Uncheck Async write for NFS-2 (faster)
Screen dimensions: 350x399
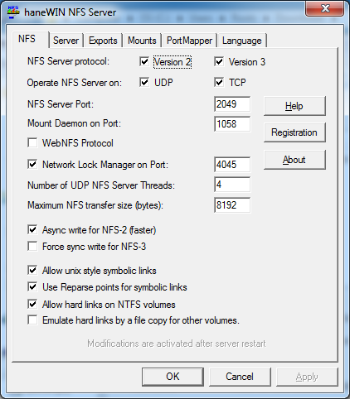32,229
